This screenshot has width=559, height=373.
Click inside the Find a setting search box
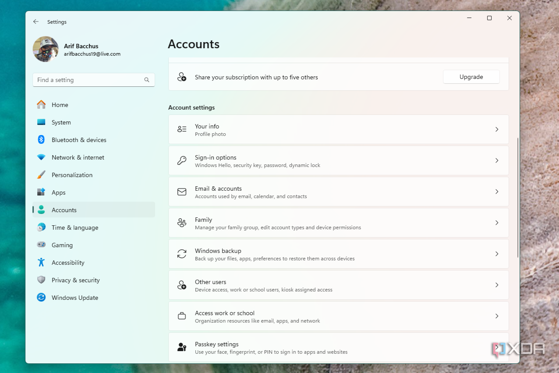pos(88,80)
